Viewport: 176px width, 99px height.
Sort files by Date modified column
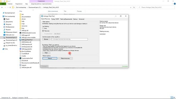pyautogui.click(x=53, y=11)
